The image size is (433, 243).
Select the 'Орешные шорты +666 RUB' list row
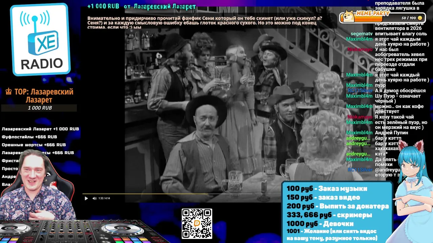34,145
